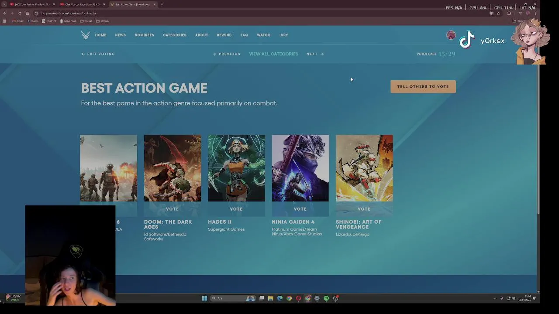The image size is (559, 314).
Task: Open the tab search dropdown arrow
Action: click(x=4, y=4)
